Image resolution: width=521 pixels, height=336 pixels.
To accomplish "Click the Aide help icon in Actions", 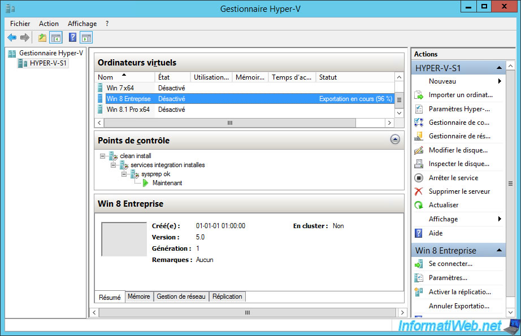I will point(419,233).
